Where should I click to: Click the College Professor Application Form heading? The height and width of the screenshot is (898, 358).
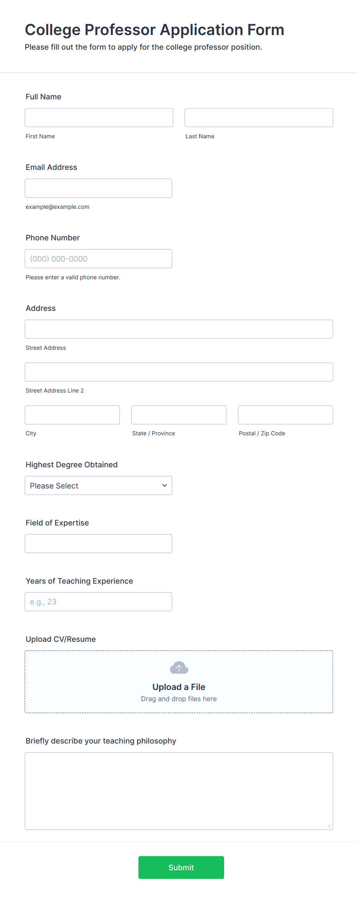tap(155, 30)
